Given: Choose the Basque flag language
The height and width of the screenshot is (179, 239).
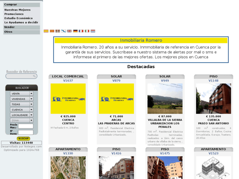Looking at the screenshot, I should (x=58, y=31).
